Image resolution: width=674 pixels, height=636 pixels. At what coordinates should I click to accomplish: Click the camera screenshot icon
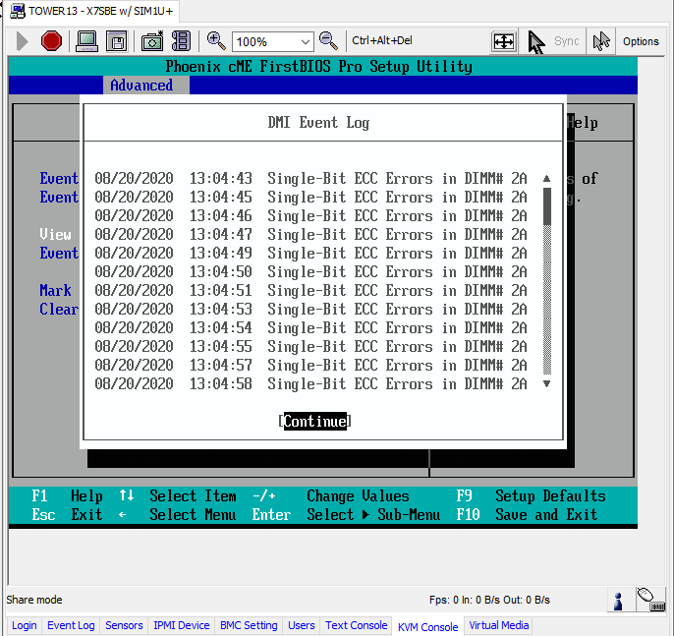[152, 41]
